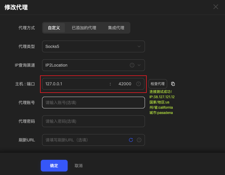
Task: Click the IP2Location dropdown chevron arrow
Action: click(139, 65)
